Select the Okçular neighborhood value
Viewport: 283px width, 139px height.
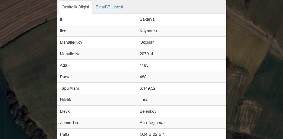tap(147, 42)
